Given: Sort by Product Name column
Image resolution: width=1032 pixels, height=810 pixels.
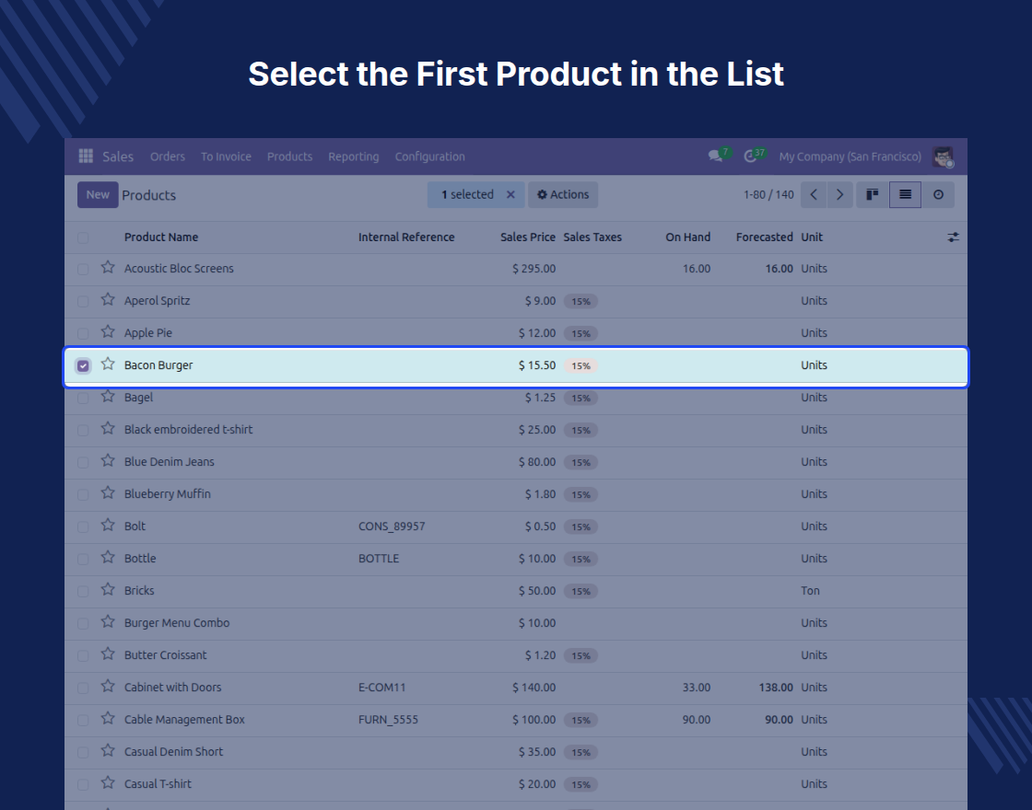Looking at the screenshot, I should [x=161, y=237].
